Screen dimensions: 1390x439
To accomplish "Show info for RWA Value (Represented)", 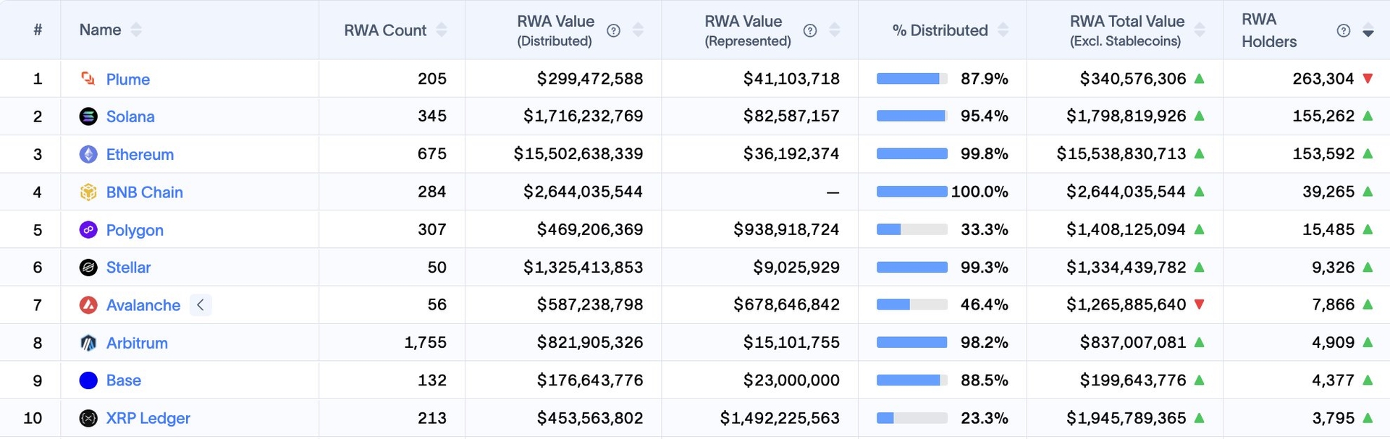I will pyautogui.click(x=810, y=30).
